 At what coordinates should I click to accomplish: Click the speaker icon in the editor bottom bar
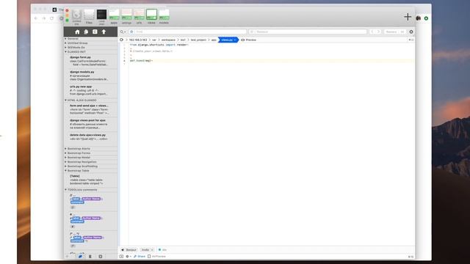123,250
